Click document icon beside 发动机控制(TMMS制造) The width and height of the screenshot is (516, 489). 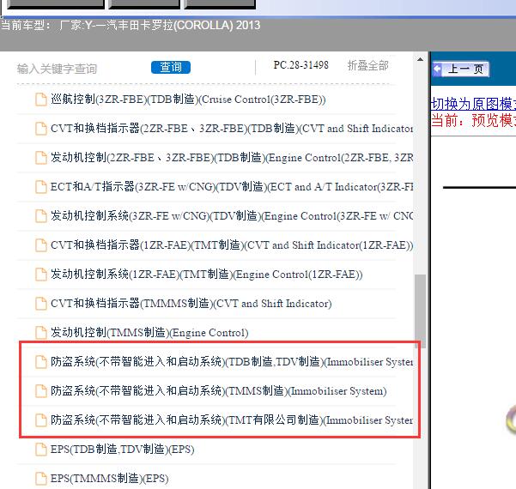(x=41, y=333)
